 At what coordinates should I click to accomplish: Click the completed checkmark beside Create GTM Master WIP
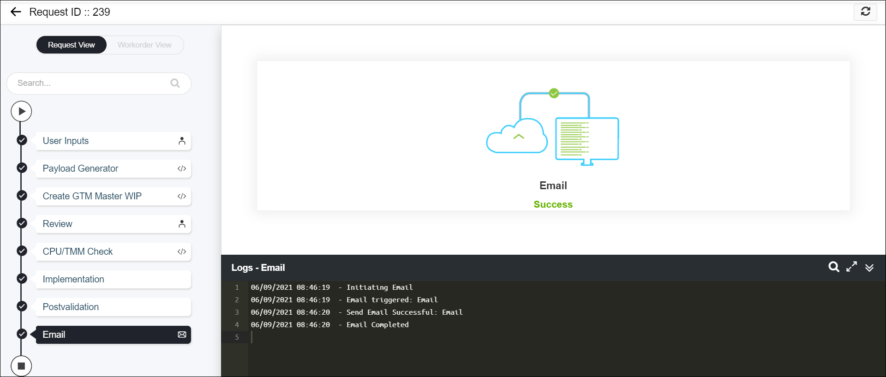[x=22, y=195]
